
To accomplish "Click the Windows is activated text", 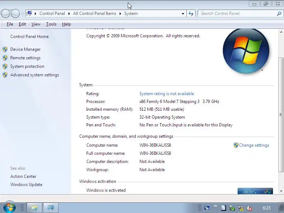I will click(x=106, y=190).
